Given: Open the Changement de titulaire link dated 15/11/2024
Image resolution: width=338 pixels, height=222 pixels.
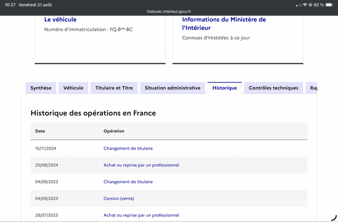Looking at the screenshot, I should (x=128, y=148).
